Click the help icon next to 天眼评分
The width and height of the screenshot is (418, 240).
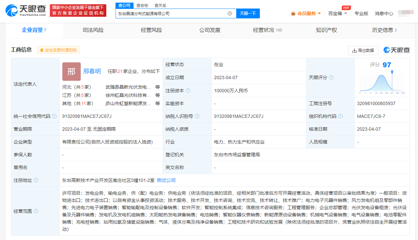tap(331, 77)
